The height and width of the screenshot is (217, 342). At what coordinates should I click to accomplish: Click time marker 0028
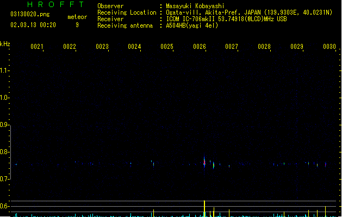(x=264, y=47)
